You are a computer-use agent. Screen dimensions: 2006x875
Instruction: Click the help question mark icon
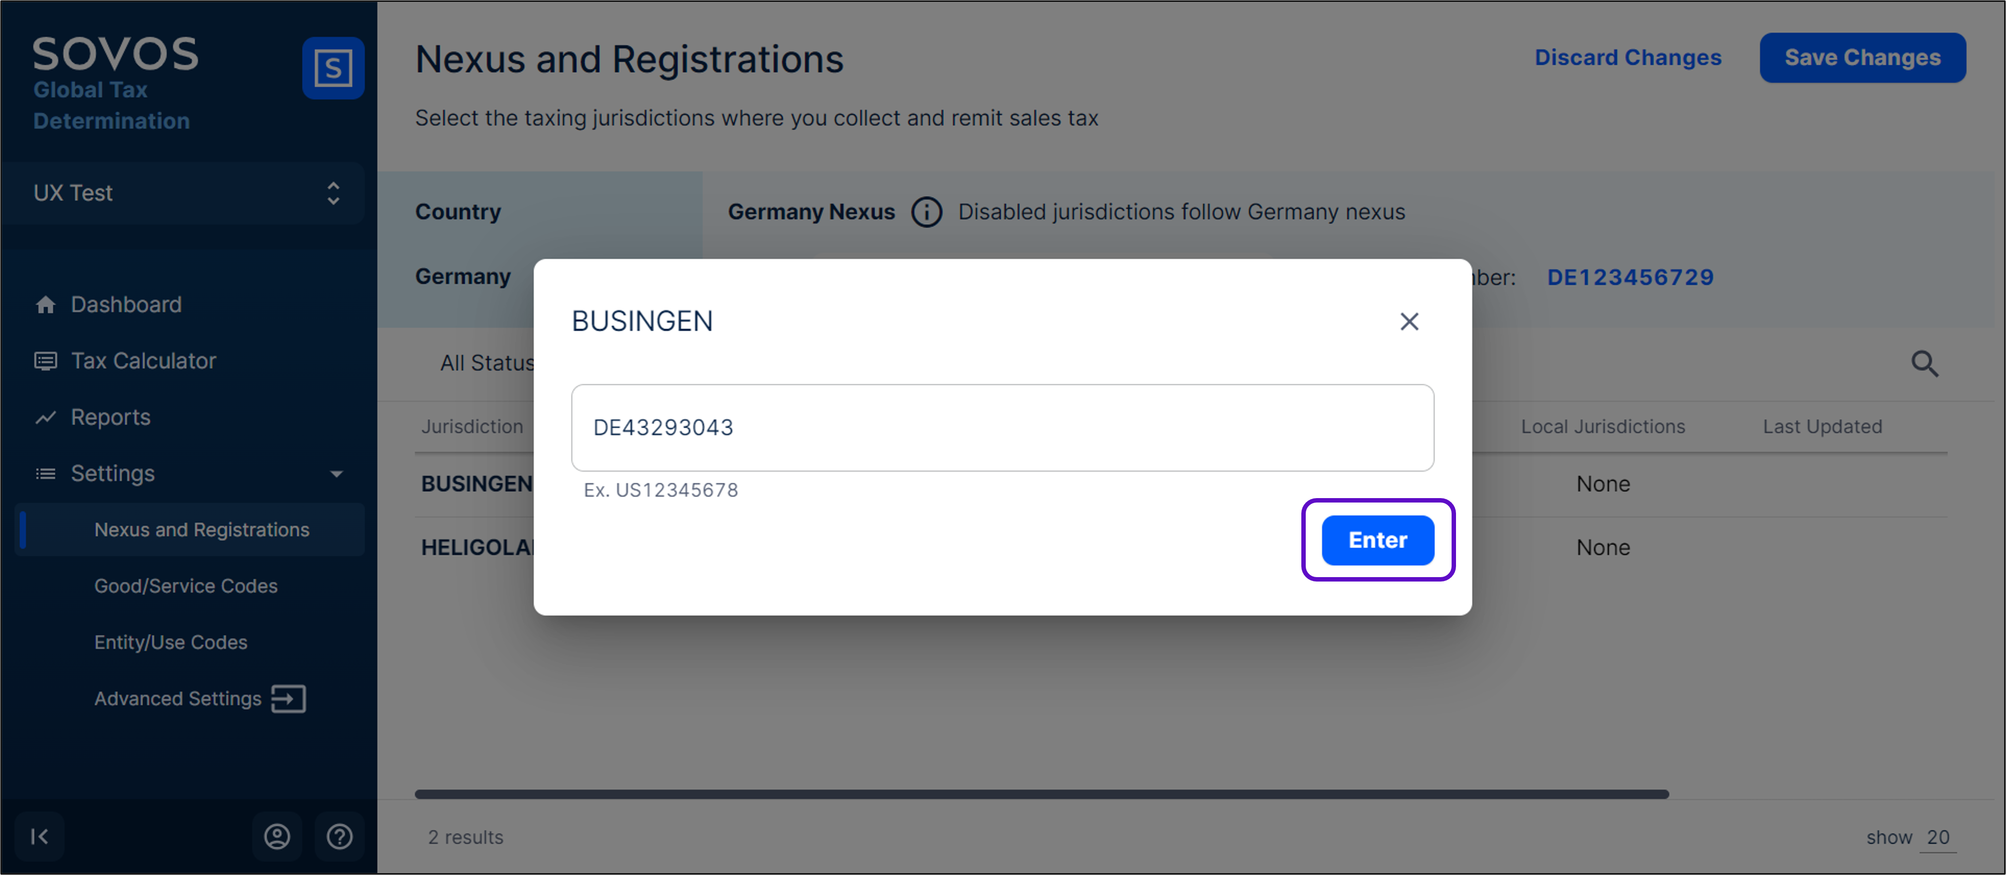339,837
